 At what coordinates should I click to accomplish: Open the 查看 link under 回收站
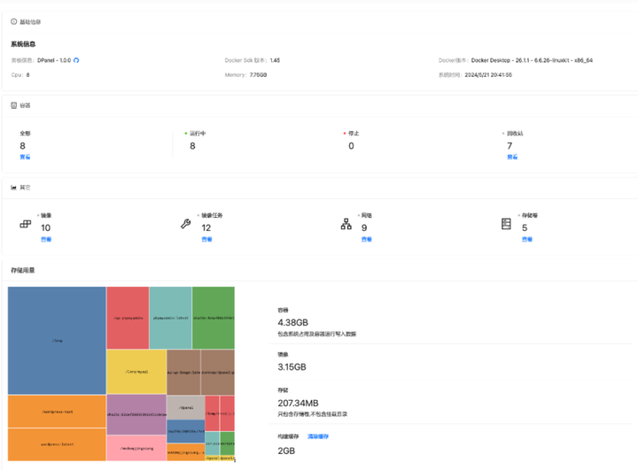pos(512,157)
